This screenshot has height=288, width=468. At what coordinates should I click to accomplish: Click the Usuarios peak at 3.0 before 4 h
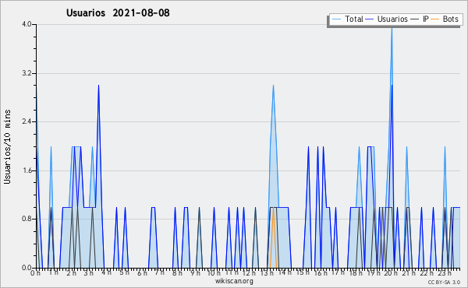98,87
